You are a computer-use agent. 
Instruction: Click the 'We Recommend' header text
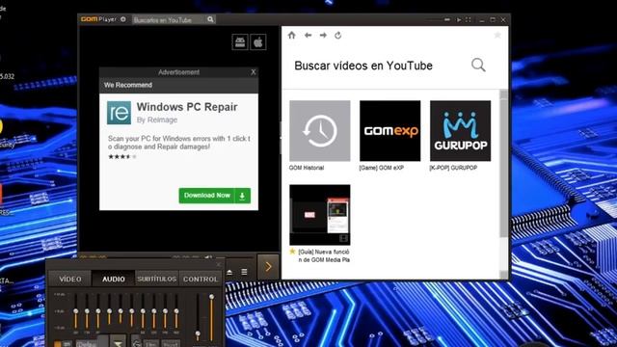point(128,85)
